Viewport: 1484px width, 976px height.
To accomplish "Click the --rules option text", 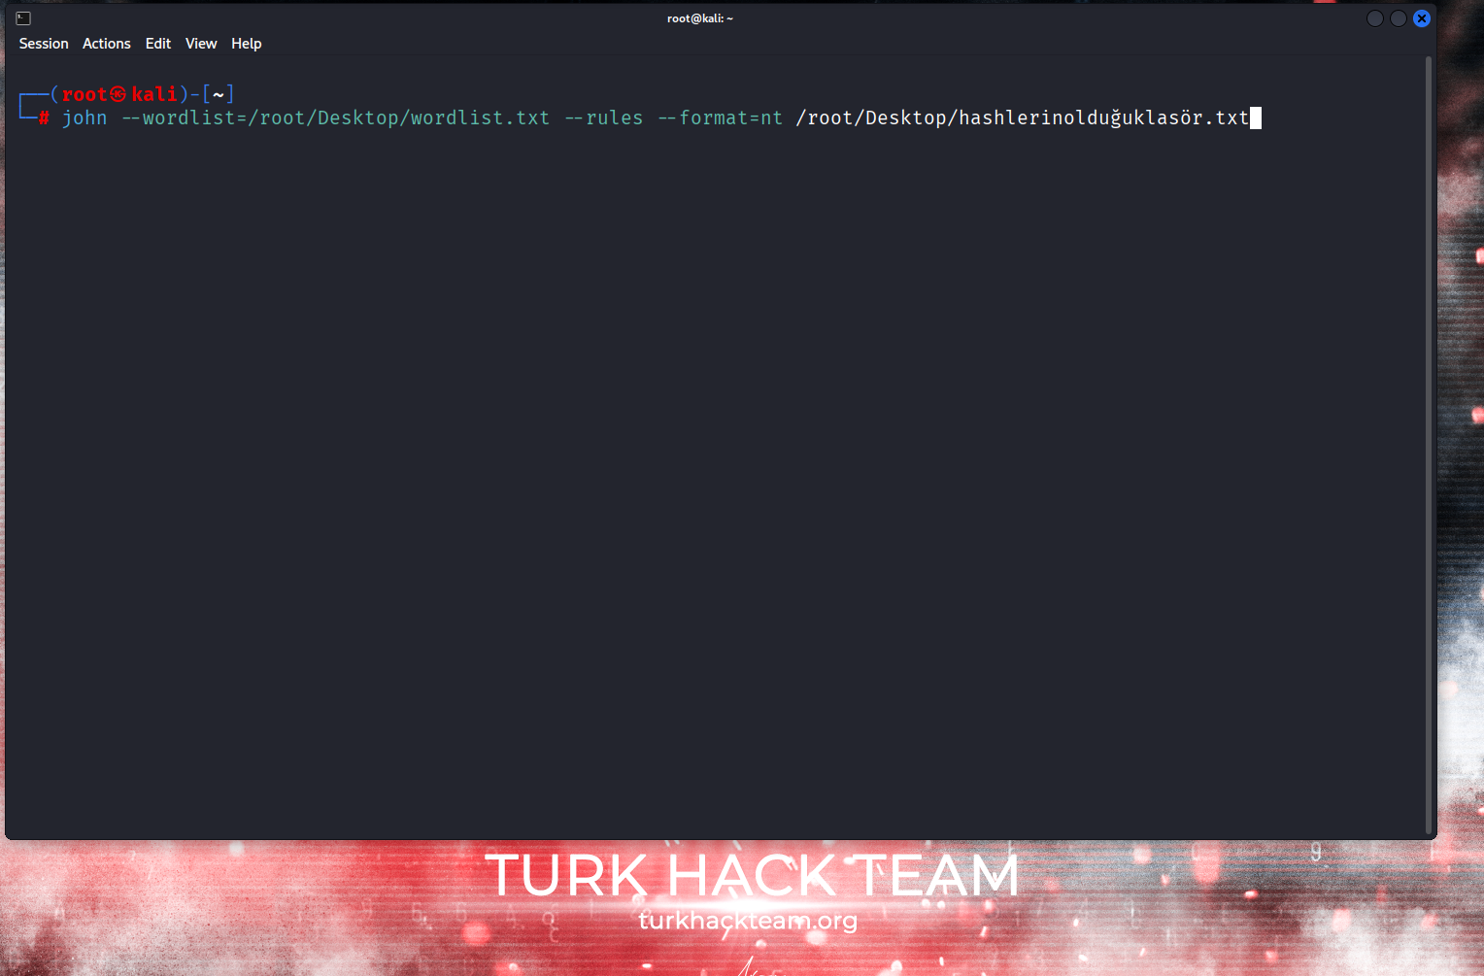I will click(x=604, y=118).
